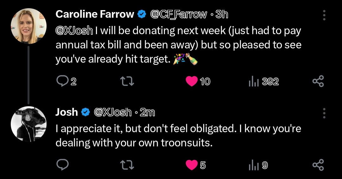
Task: Open more options on Caroline Farrow's tweet
Action: (324, 15)
